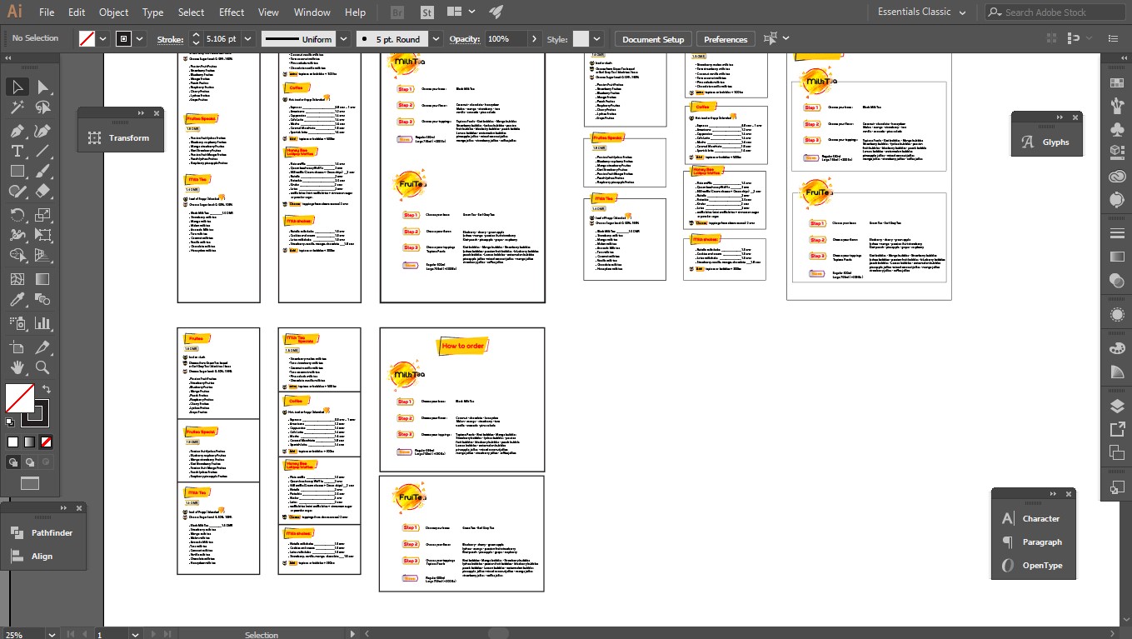The image size is (1132, 639).
Task: Select the Direct Selection tool
Action: click(x=42, y=87)
